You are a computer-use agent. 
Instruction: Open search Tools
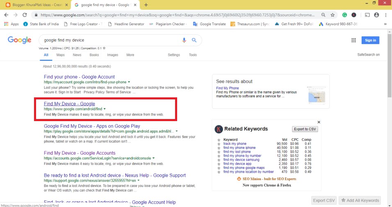193,55
